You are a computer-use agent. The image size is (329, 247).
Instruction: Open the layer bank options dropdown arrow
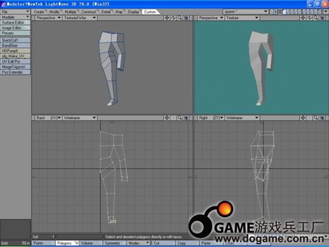tap(326, 12)
